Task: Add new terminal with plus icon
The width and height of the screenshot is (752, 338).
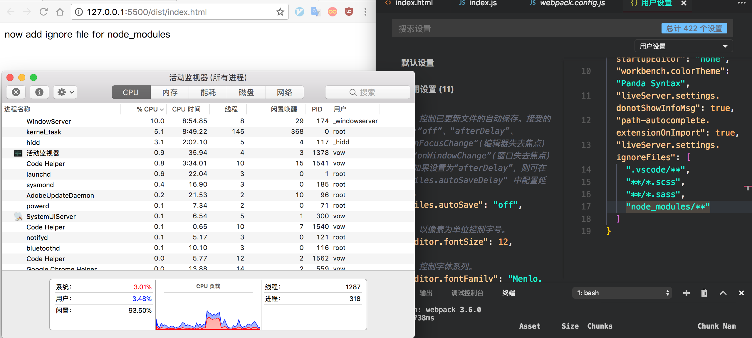Action: click(686, 293)
